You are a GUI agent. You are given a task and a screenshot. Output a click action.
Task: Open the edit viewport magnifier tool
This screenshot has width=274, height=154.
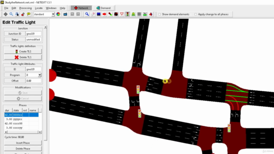[x=11, y=14]
